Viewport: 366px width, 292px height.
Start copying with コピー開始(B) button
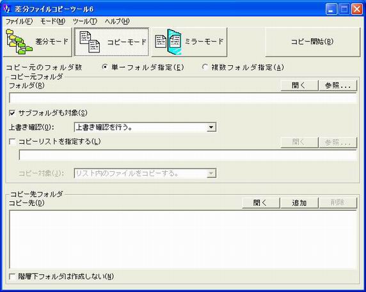313,42
